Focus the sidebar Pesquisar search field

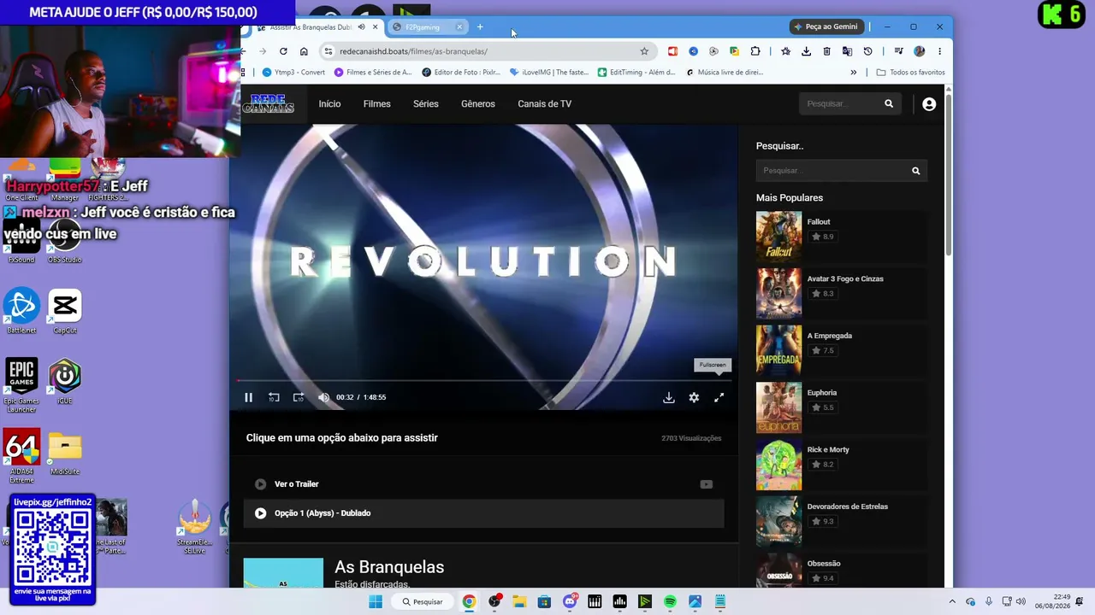[832, 171]
